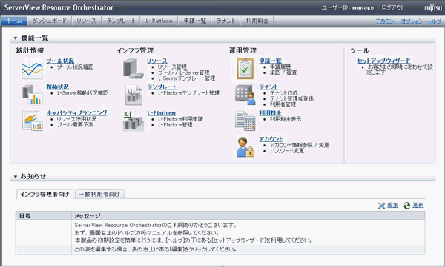The width and height of the screenshot is (445, 267).
Task: Click the プール状況 line chart icon
Action: pyautogui.click(x=33, y=69)
